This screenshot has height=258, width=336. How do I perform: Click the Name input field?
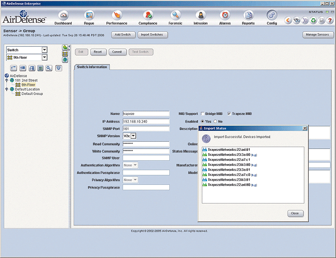[146, 114]
